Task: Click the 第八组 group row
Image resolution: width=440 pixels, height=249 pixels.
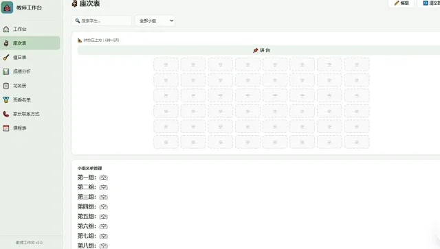Action: click(x=93, y=246)
